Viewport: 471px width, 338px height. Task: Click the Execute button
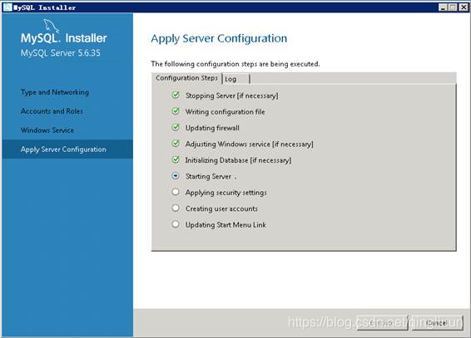[382, 323]
